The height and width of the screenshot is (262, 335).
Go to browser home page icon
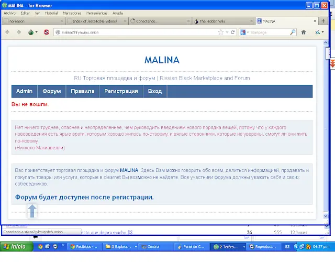[x=304, y=32]
